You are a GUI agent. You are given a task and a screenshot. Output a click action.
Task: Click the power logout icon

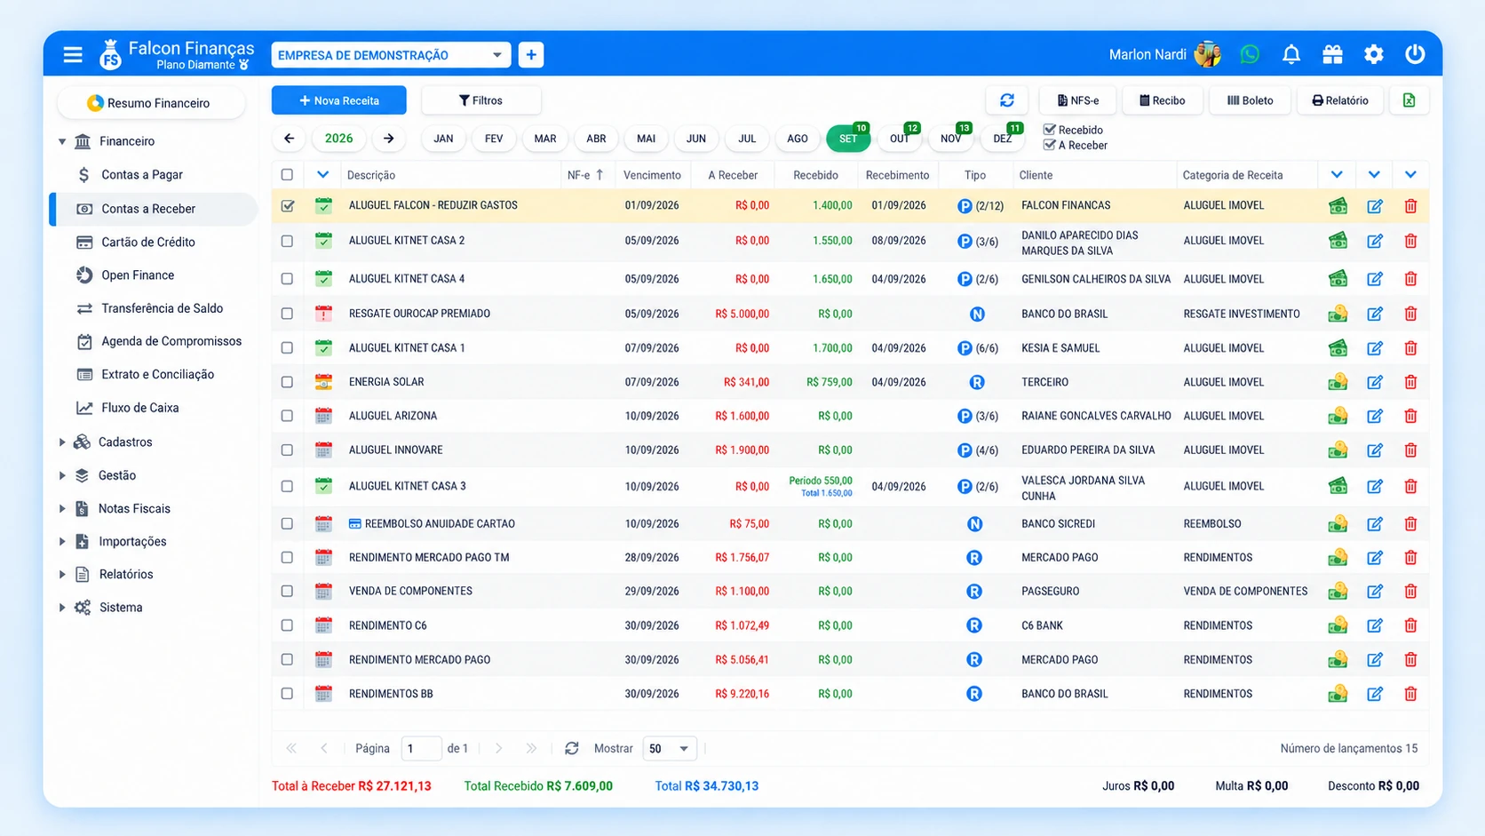point(1415,54)
